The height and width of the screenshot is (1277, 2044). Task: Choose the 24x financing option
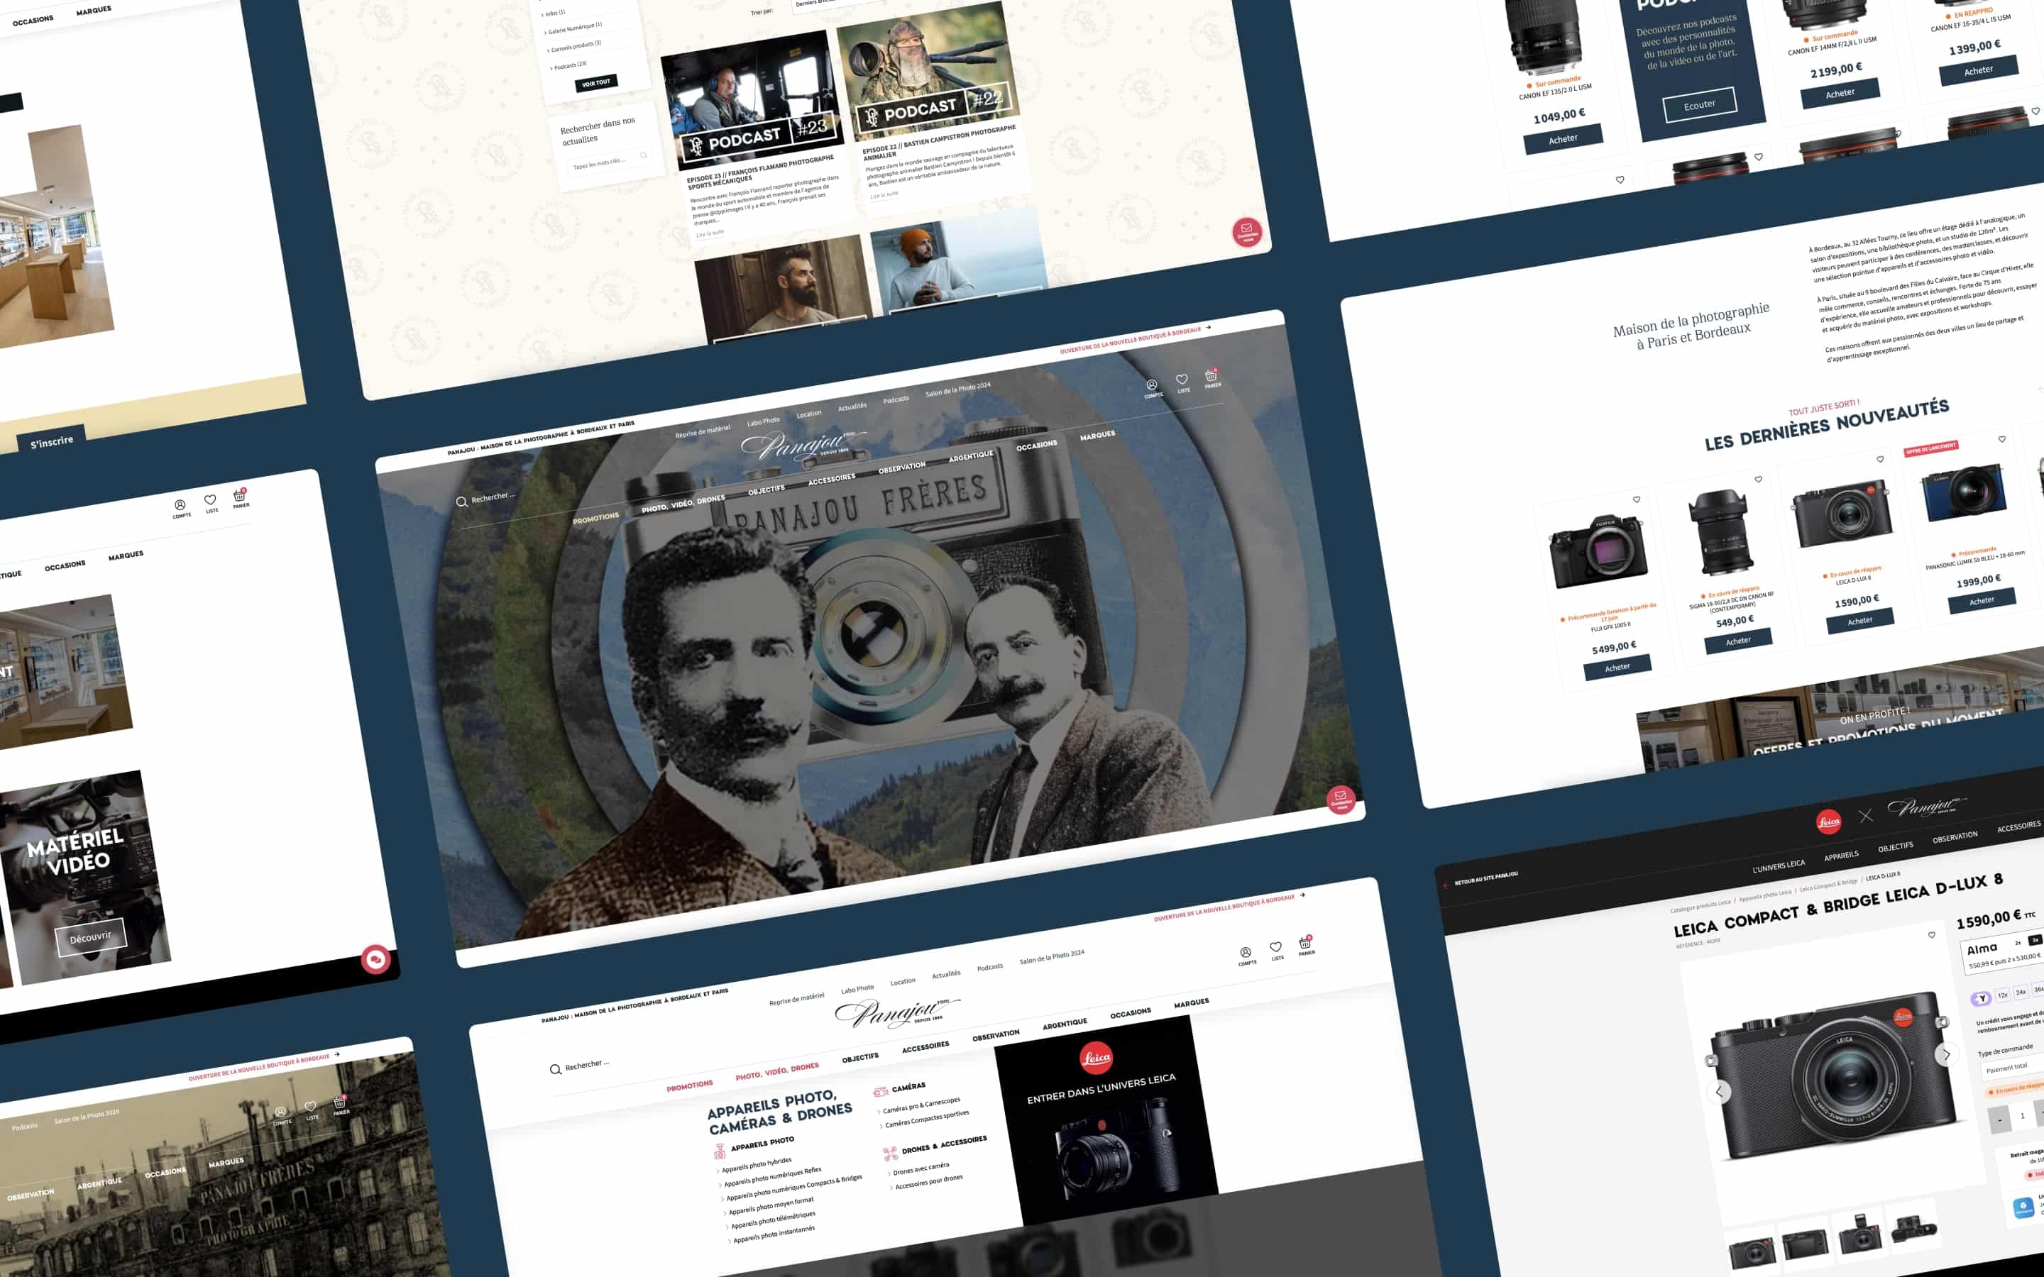point(2021,993)
